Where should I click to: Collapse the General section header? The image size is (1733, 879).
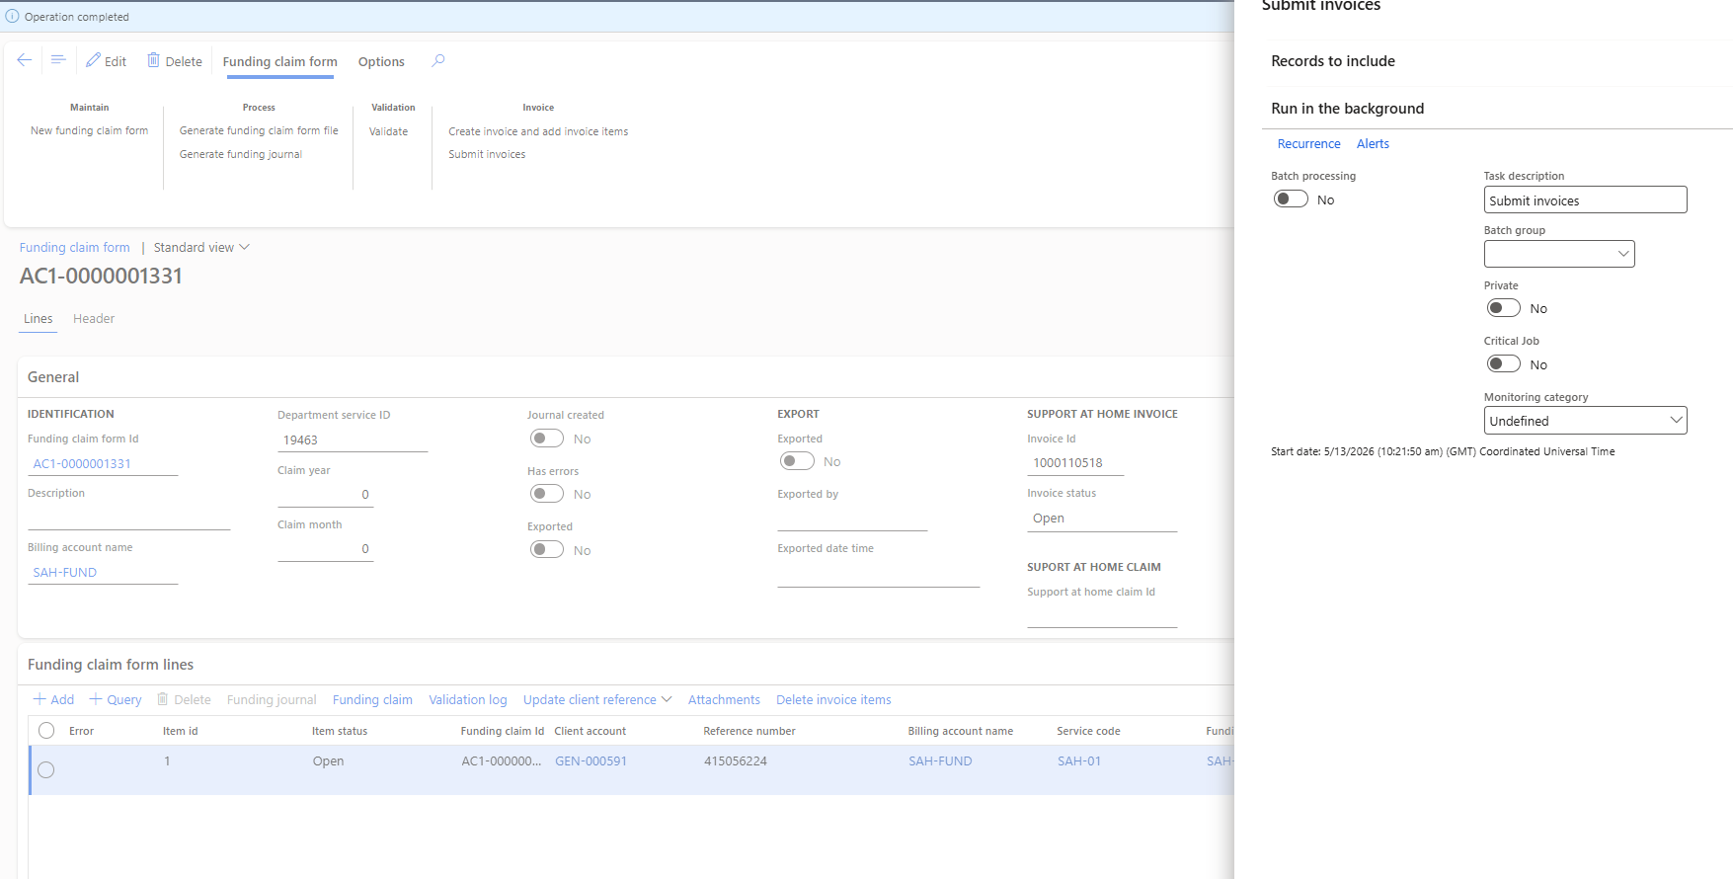point(53,377)
